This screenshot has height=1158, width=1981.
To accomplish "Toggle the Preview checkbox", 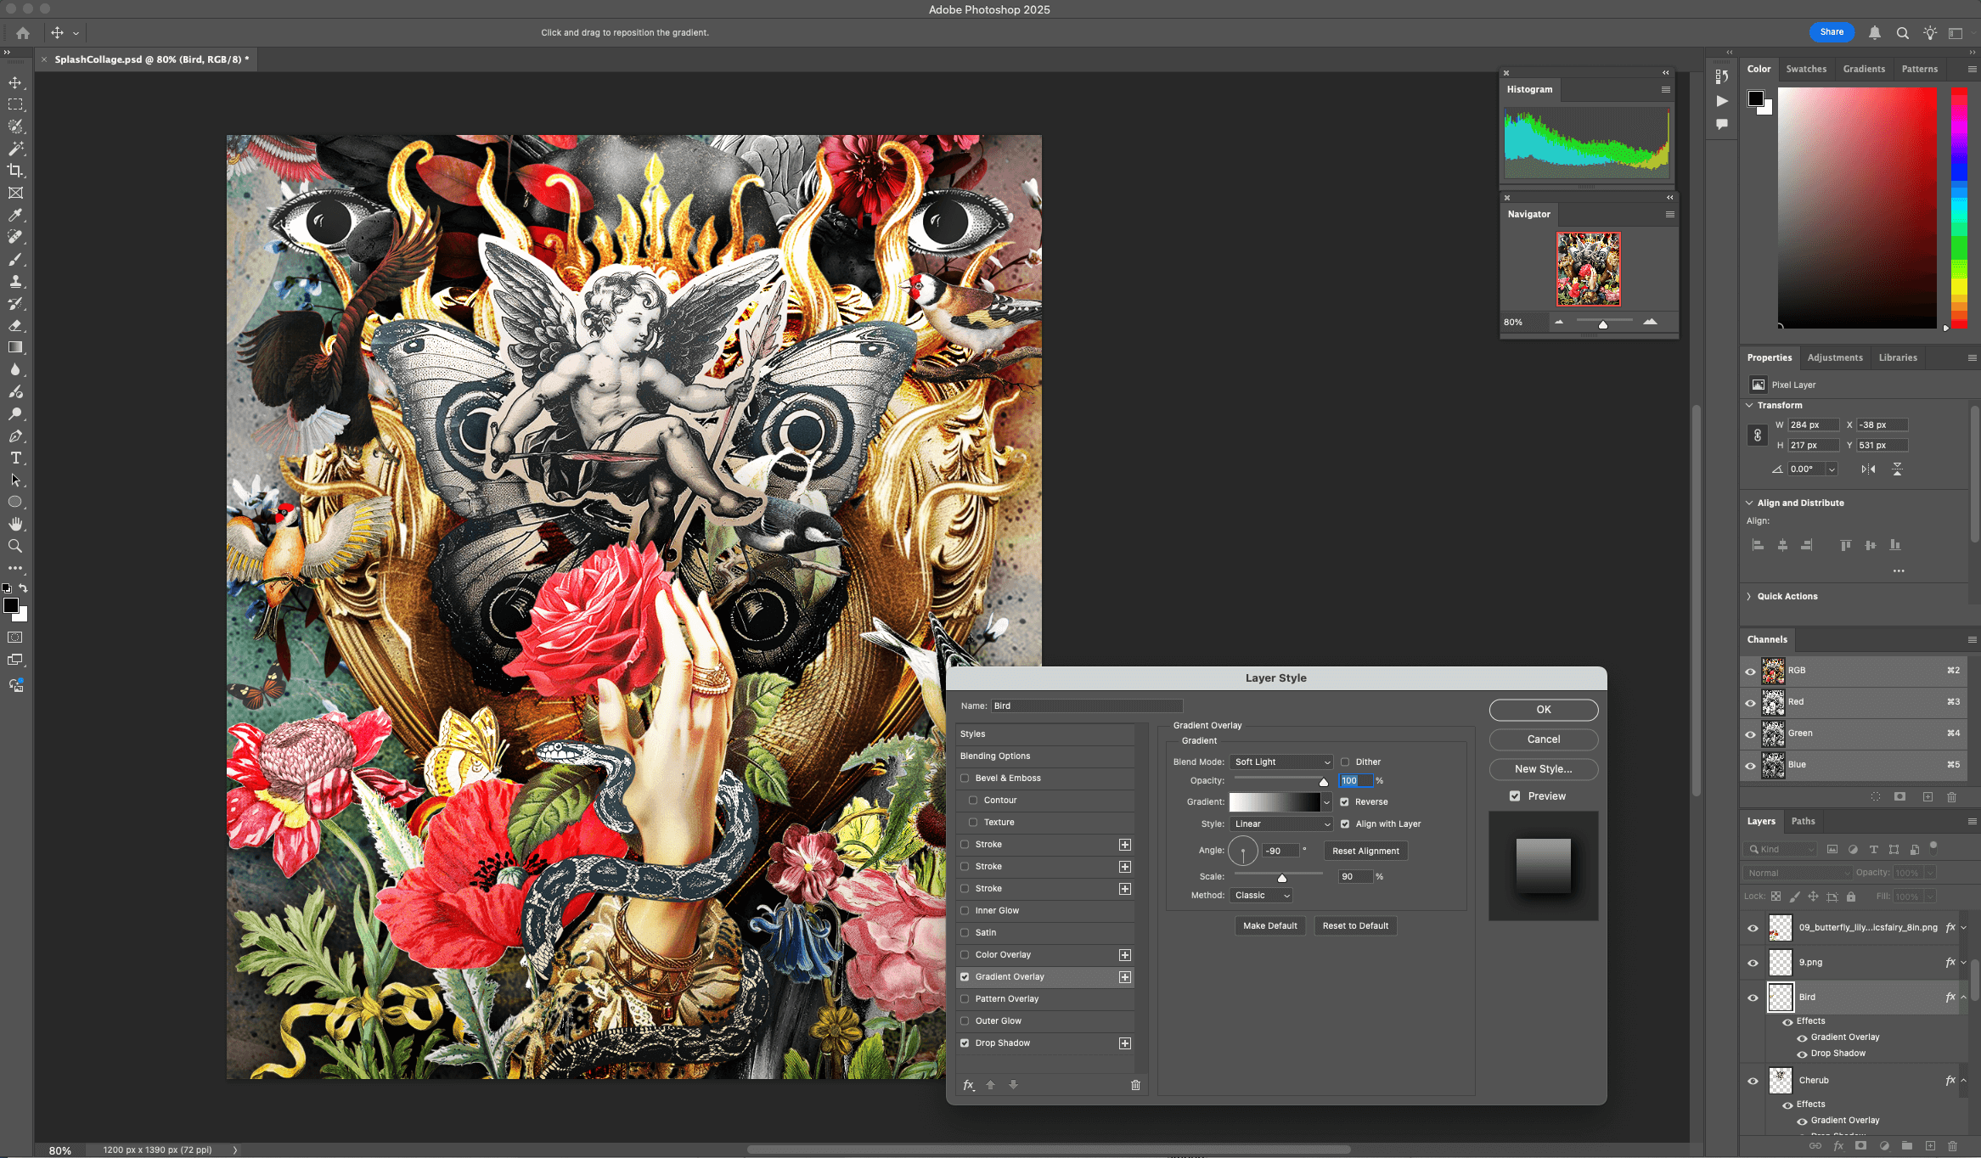I will [x=1515, y=796].
